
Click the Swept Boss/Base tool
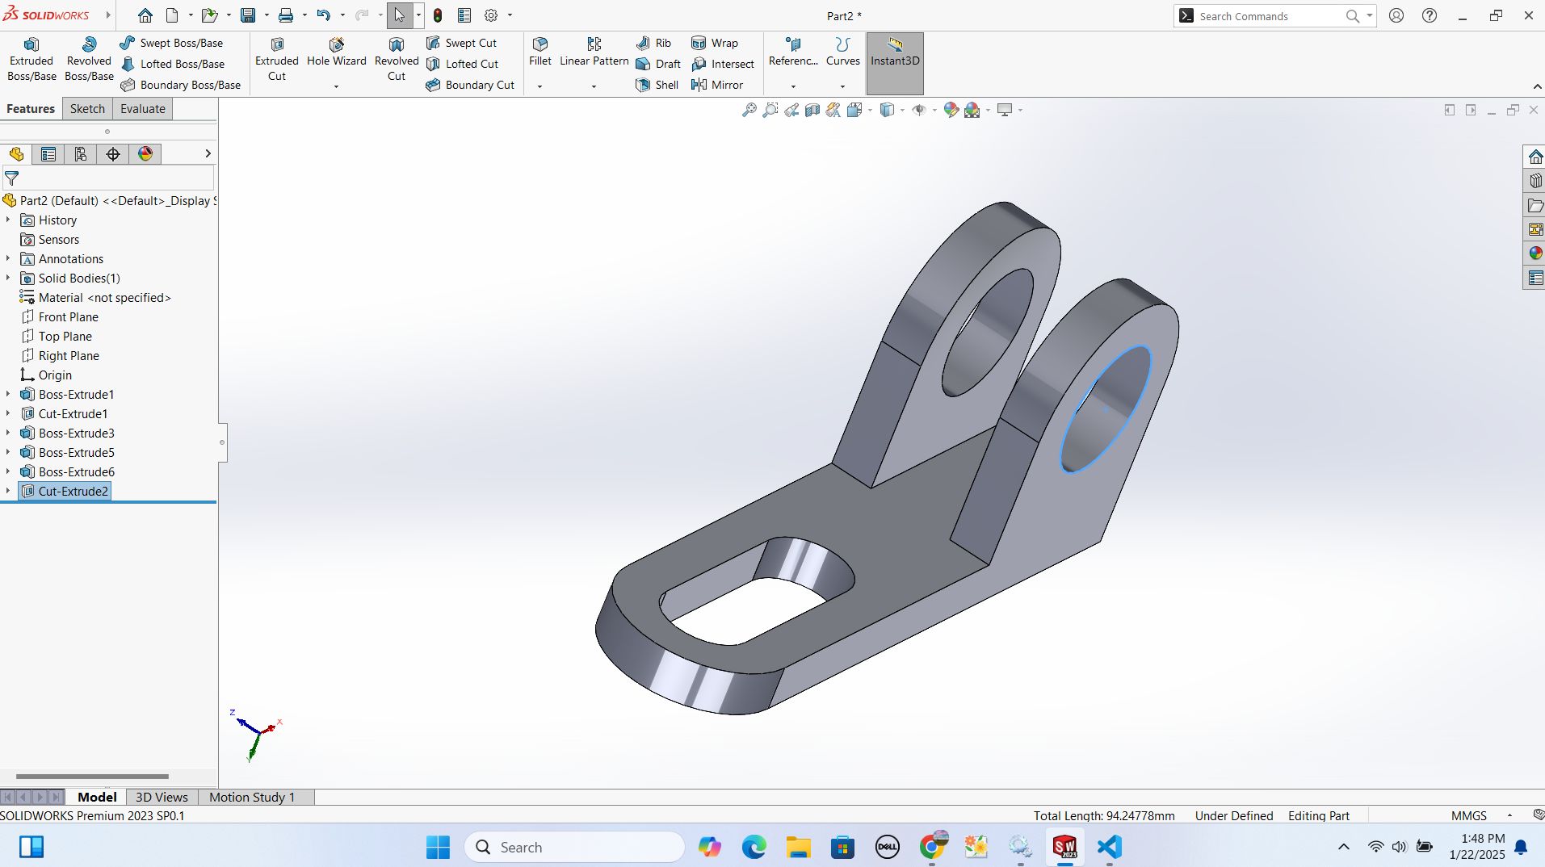[171, 43]
